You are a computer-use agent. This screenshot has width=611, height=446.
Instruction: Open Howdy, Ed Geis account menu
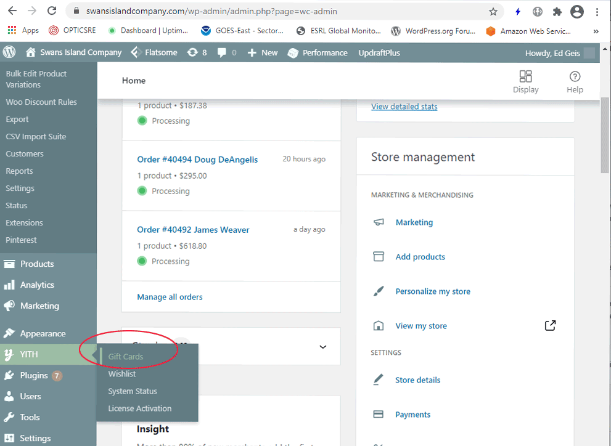(x=560, y=53)
